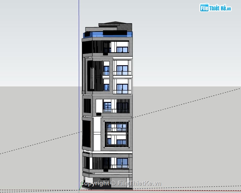The image size is (241, 193).
Task: Click the ground-floor signboard above the entrance
Action: [x=105, y=179]
